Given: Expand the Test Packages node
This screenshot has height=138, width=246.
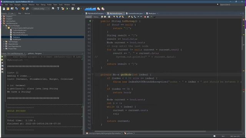Looking at the screenshot, I should pos(4,42).
